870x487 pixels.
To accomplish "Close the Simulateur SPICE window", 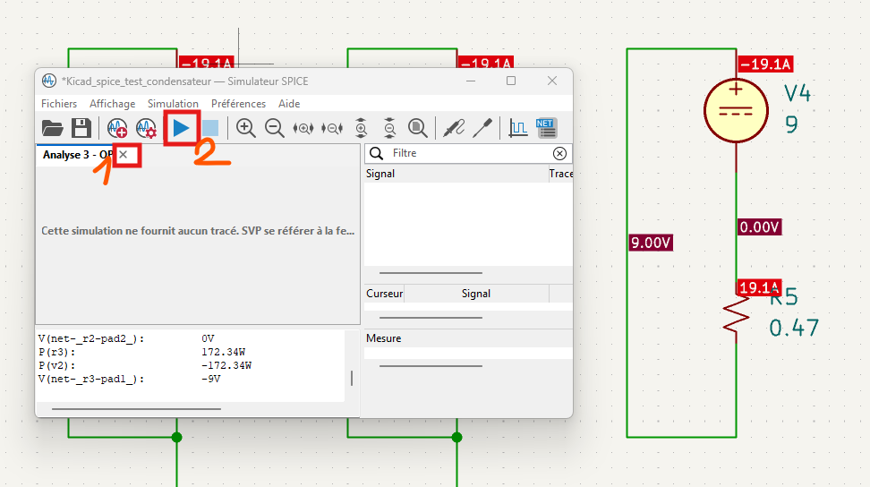I will (552, 81).
